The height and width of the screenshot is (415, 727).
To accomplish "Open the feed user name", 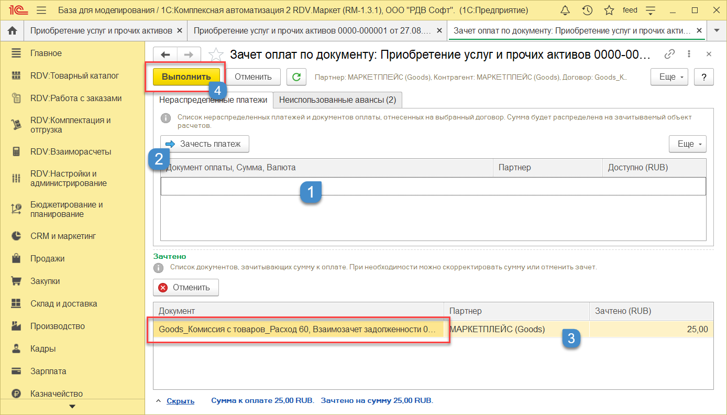I will 630,10.
